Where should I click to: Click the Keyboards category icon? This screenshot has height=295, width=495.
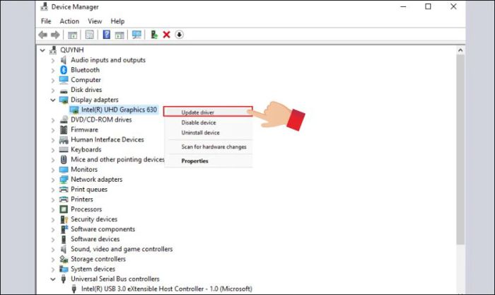pos(64,149)
